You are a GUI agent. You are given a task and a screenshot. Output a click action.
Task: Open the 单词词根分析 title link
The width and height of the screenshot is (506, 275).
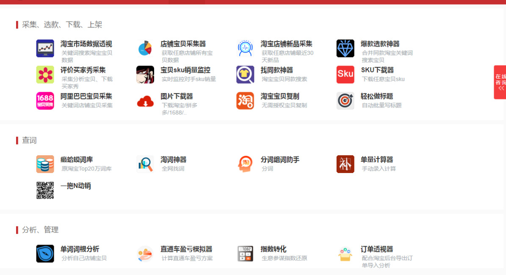(80, 249)
